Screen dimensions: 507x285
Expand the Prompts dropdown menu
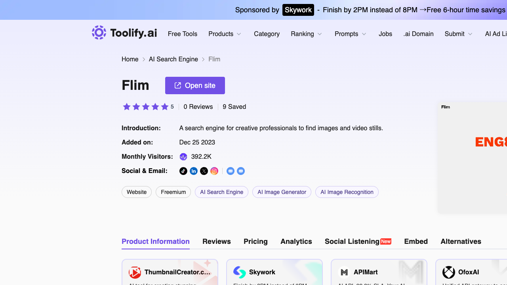pyautogui.click(x=351, y=34)
